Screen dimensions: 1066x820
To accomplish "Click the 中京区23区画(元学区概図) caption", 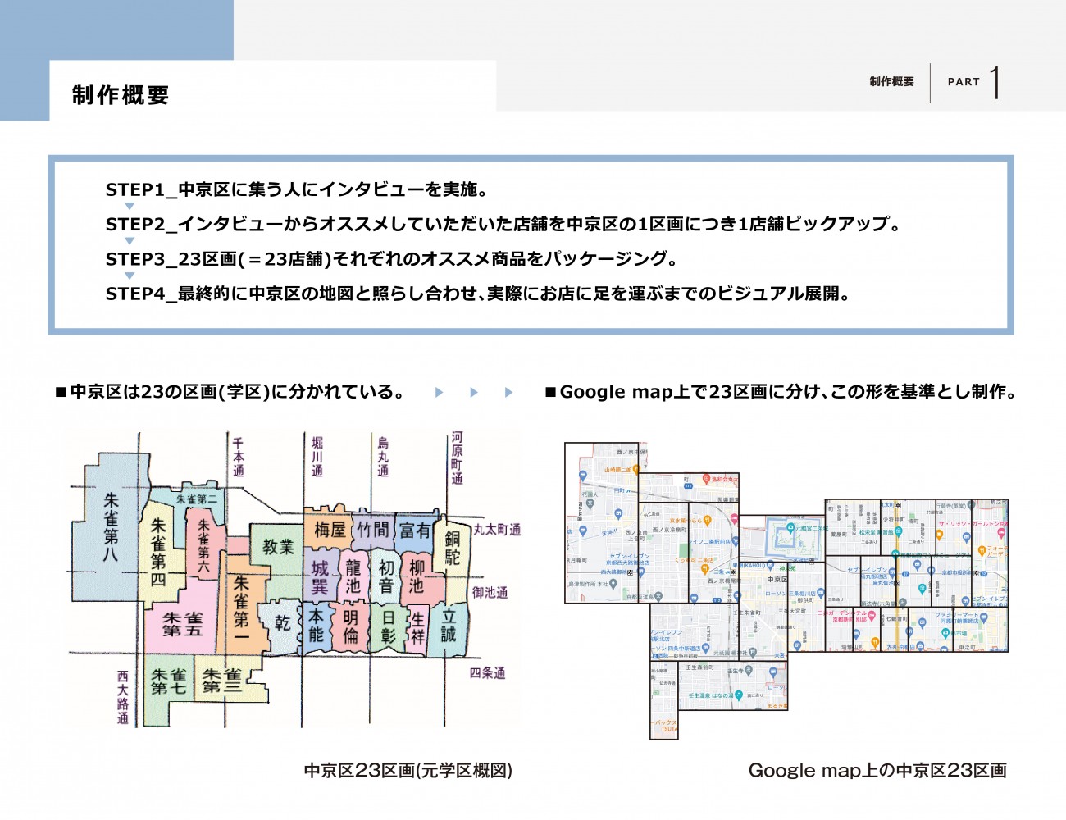I will click(408, 771).
